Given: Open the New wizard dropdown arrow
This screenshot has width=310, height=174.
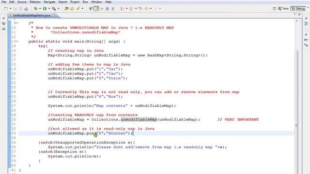Looking at the screenshot, I should pos(11,9).
